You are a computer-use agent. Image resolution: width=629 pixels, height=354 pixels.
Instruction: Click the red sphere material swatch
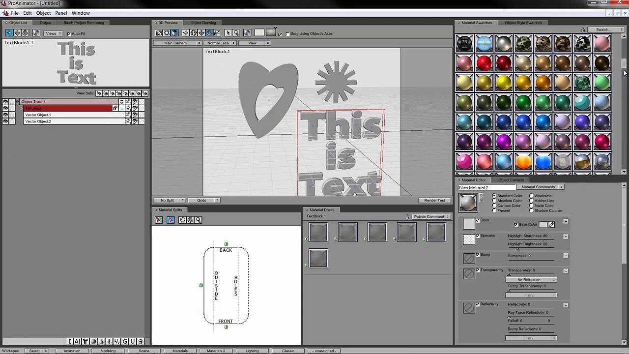(484, 63)
